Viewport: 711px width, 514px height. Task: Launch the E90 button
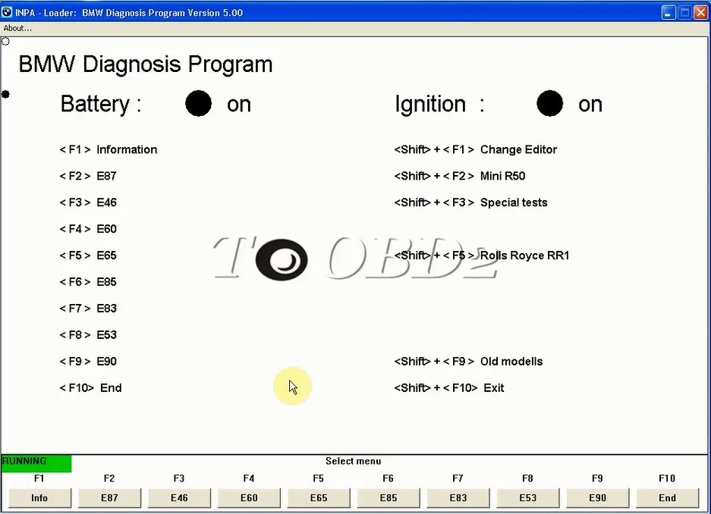598,497
